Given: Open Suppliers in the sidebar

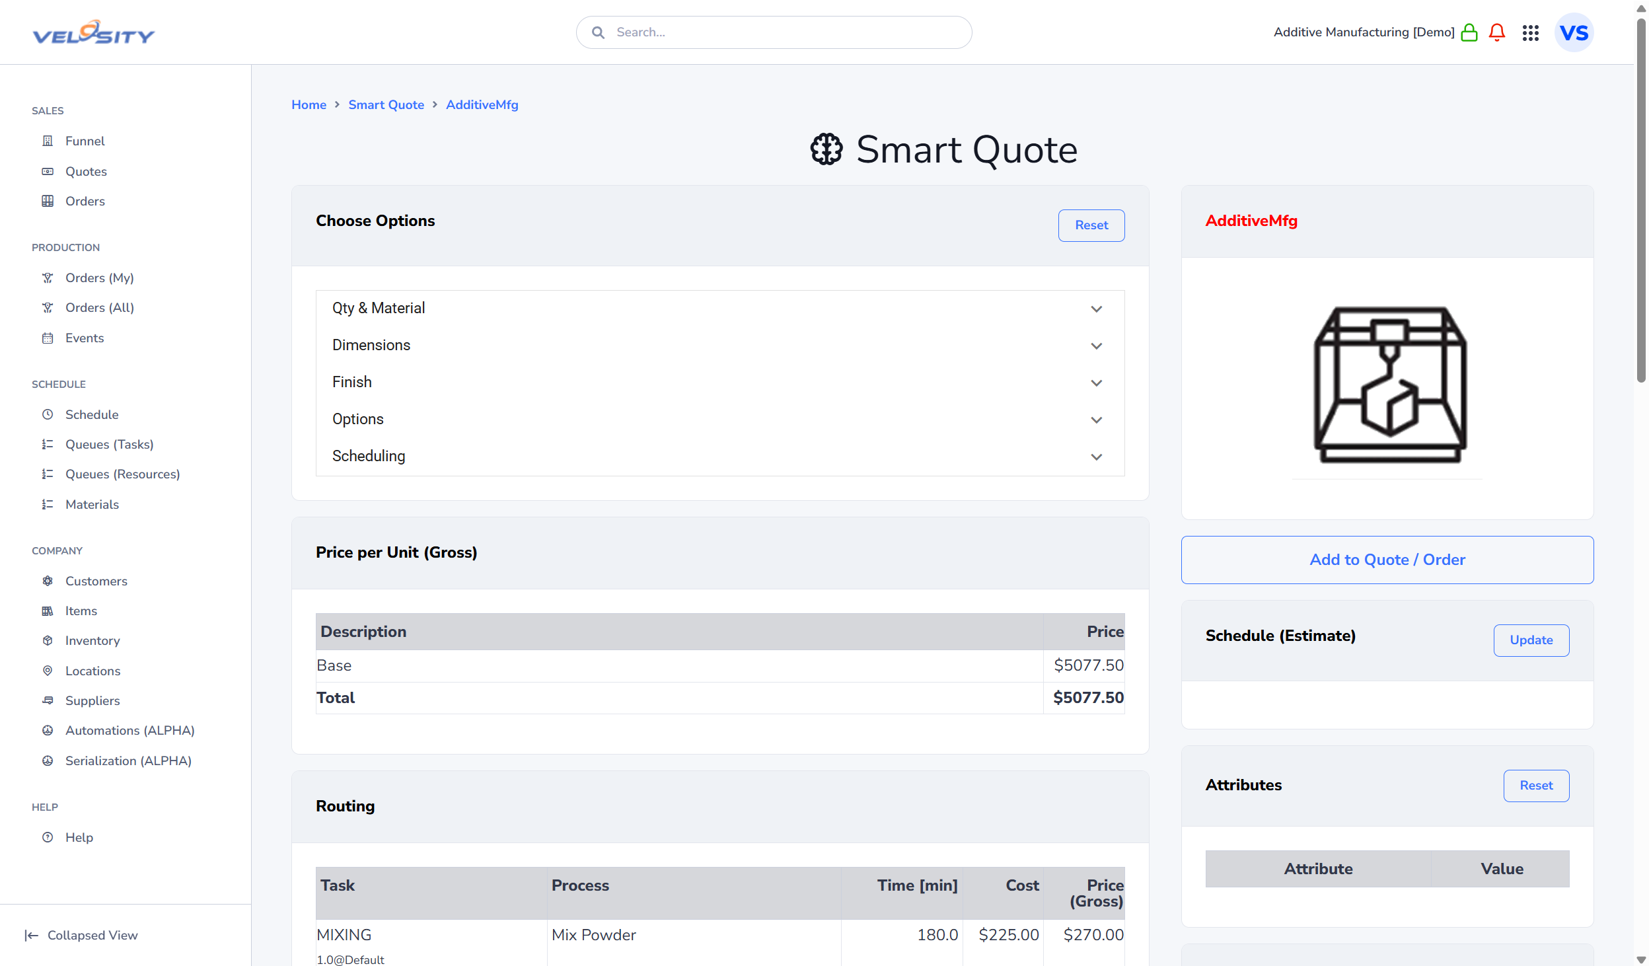Looking at the screenshot, I should click(92, 700).
